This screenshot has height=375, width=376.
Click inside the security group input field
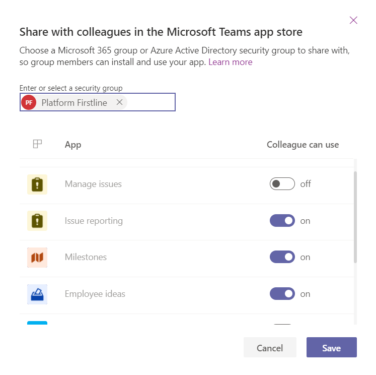pos(151,102)
